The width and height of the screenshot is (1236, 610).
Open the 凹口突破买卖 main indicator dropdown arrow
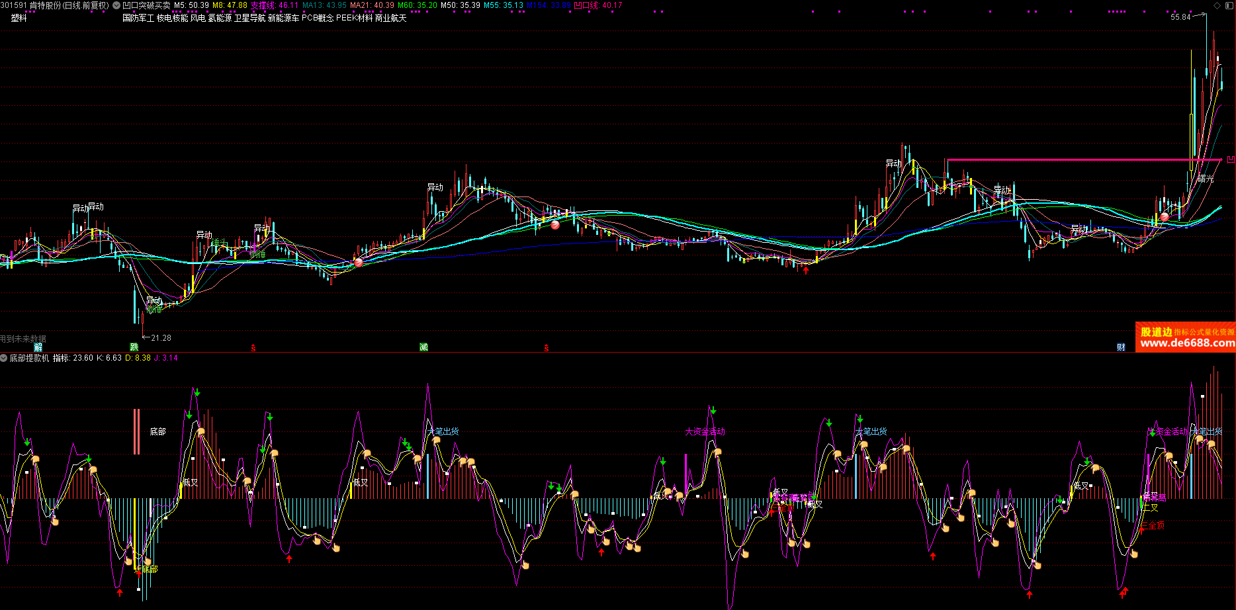pyautogui.click(x=116, y=5)
